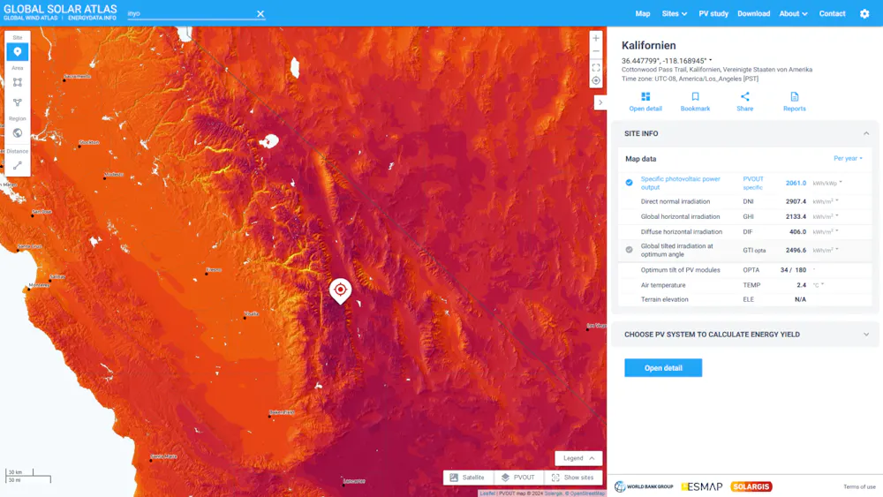Change DNI unit dropdown
Image resolution: width=883 pixels, height=497 pixels.
tap(826, 201)
